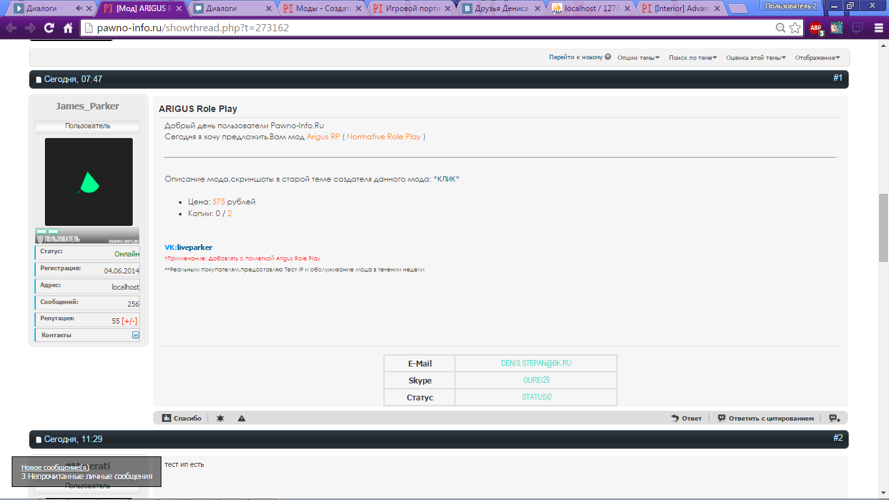Go back with browser back arrow
889x500 pixels.
point(11,28)
